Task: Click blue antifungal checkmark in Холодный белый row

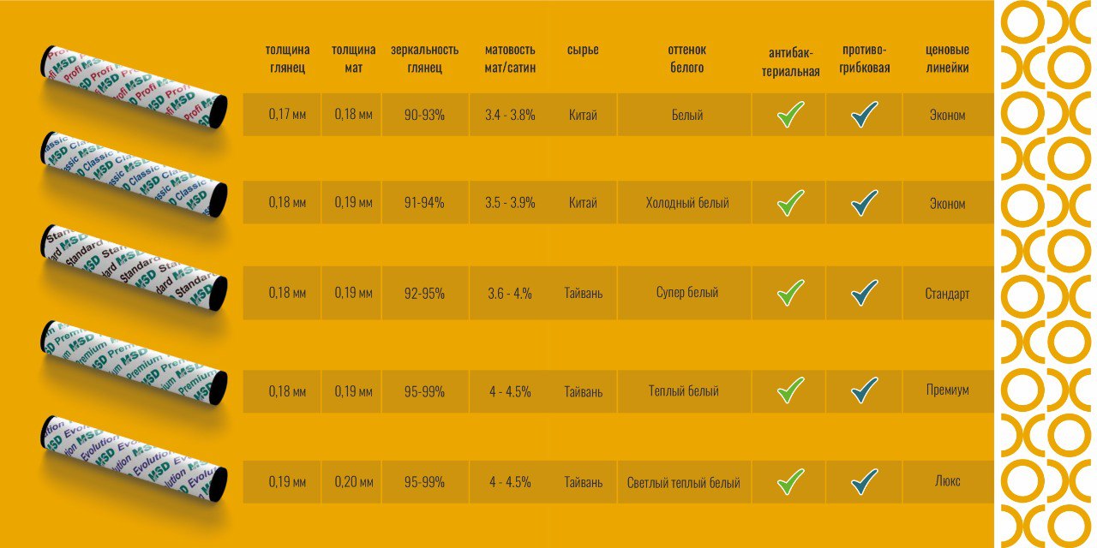Action: click(865, 203)
